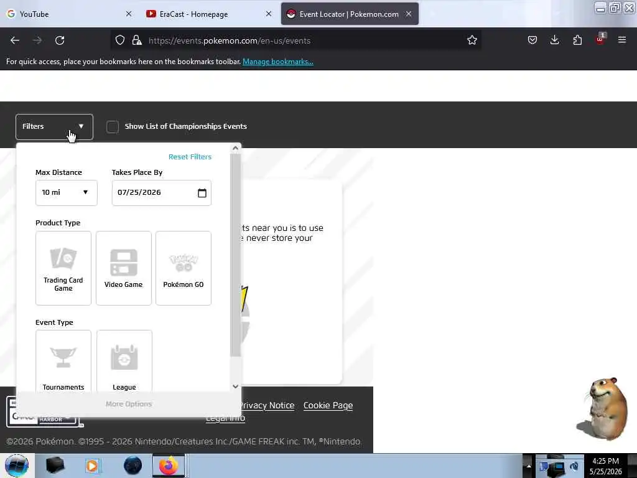Screen dimensions: 637x478
Task: Open the calendar picker icon in date field
Action: (202, 193)
